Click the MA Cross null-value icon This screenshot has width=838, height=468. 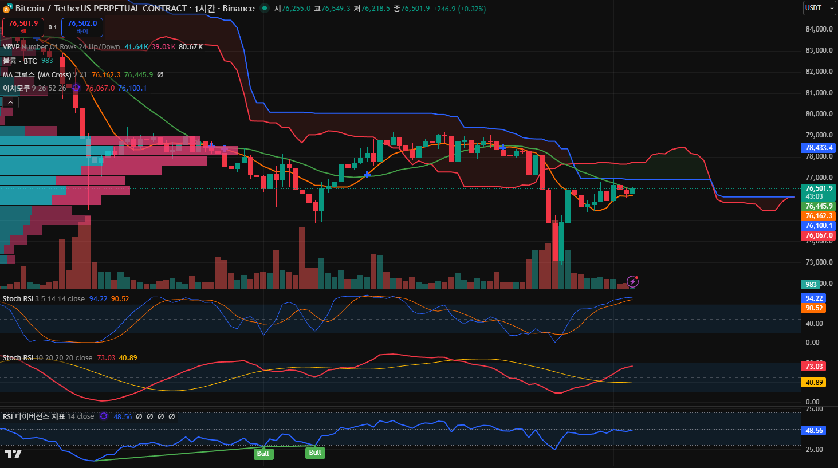pyautogui.click(x=160, y=75)
